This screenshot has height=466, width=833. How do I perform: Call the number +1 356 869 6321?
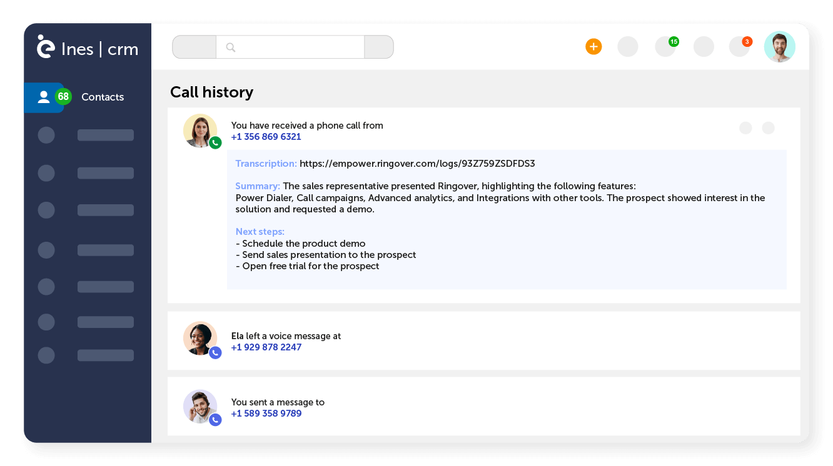point(266,136)
